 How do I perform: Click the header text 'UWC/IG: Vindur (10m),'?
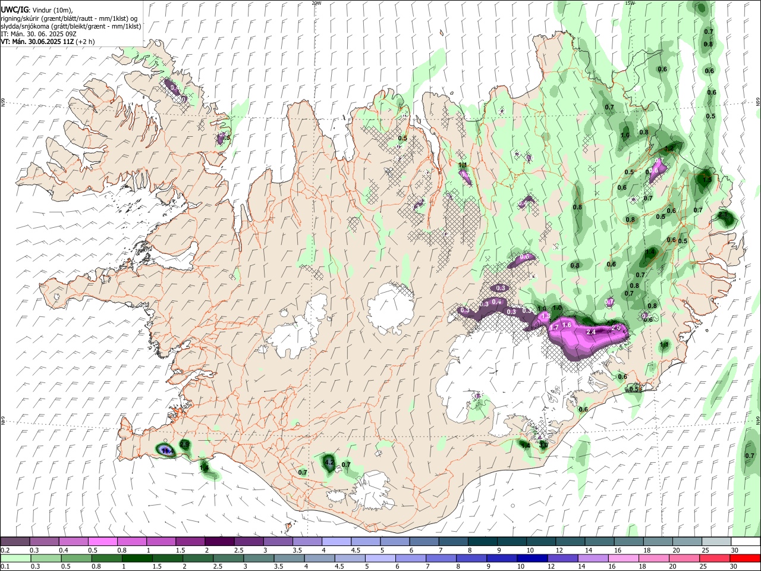(x=36, y=10)
